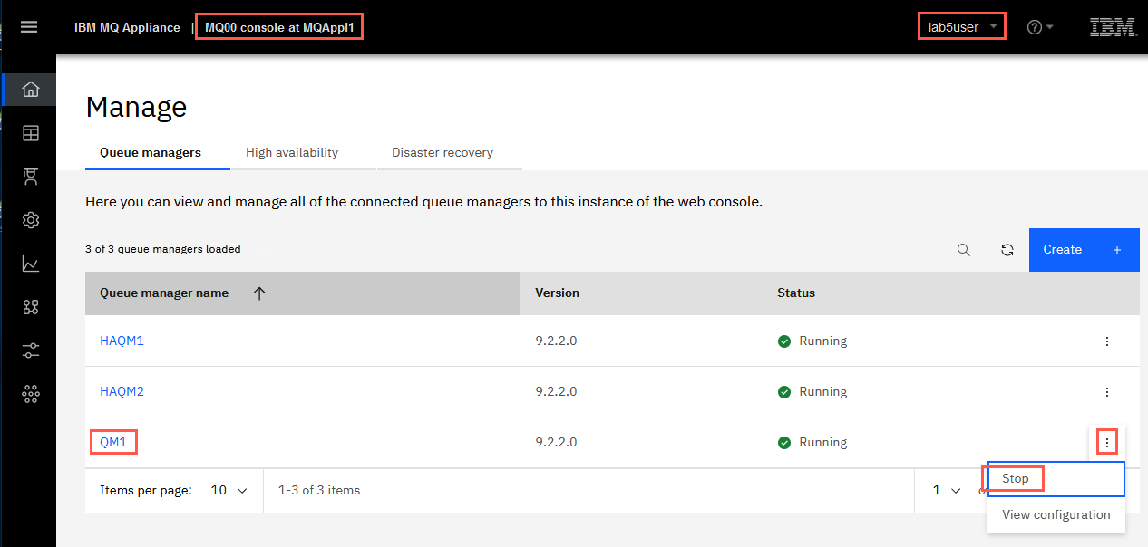Viewport: 1148px width, 547px height.
Task: Refresh the queue managers list
Action: coord(1007,250)
